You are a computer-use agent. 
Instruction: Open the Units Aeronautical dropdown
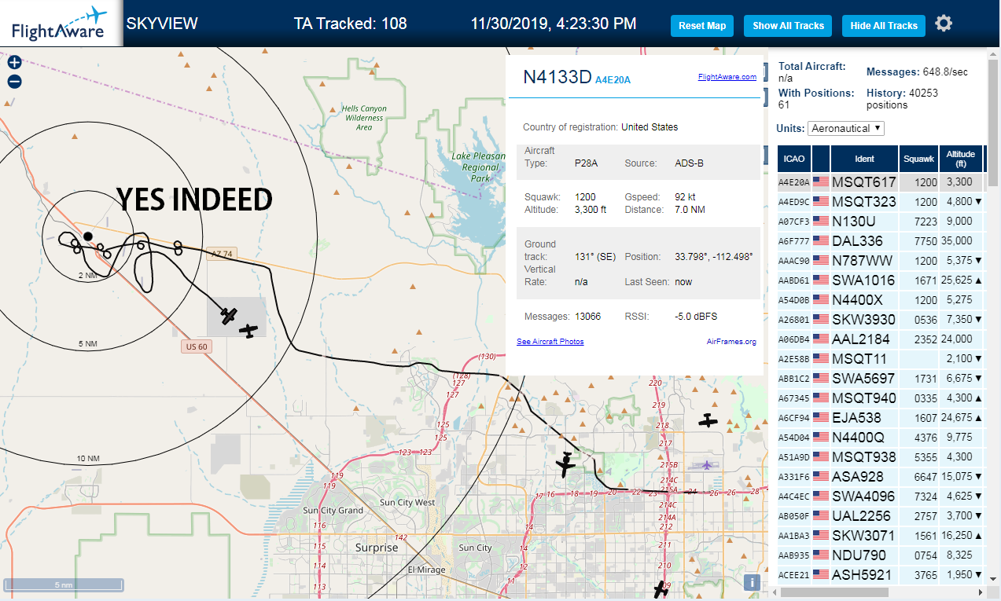pyautogui.click(x=846, y=128)
